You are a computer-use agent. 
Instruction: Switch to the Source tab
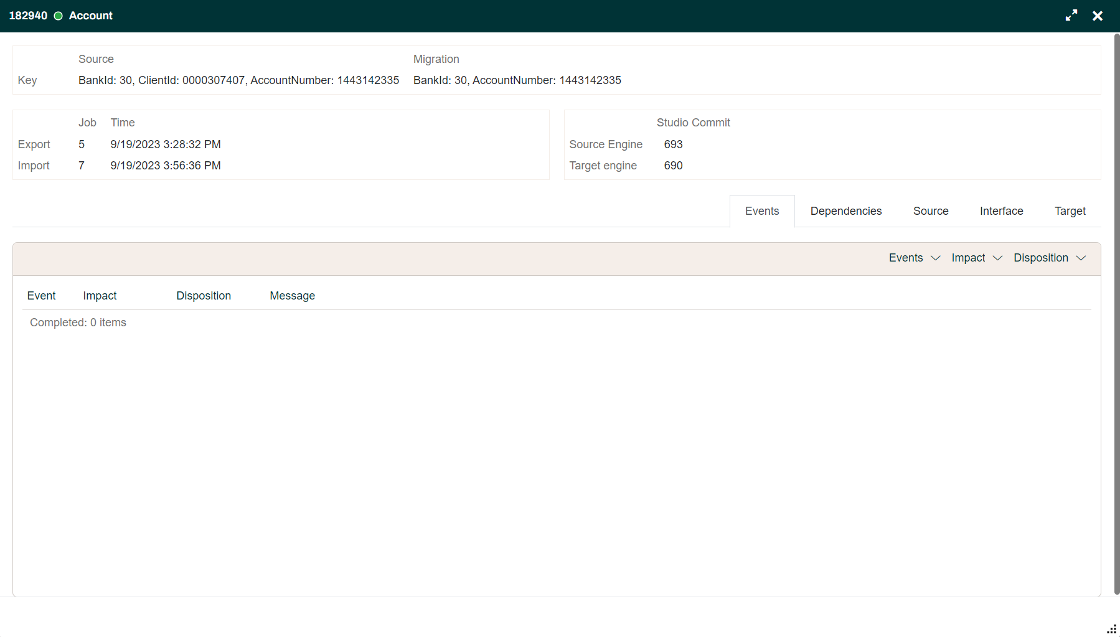pyautogui.click(x=931, y=210)
